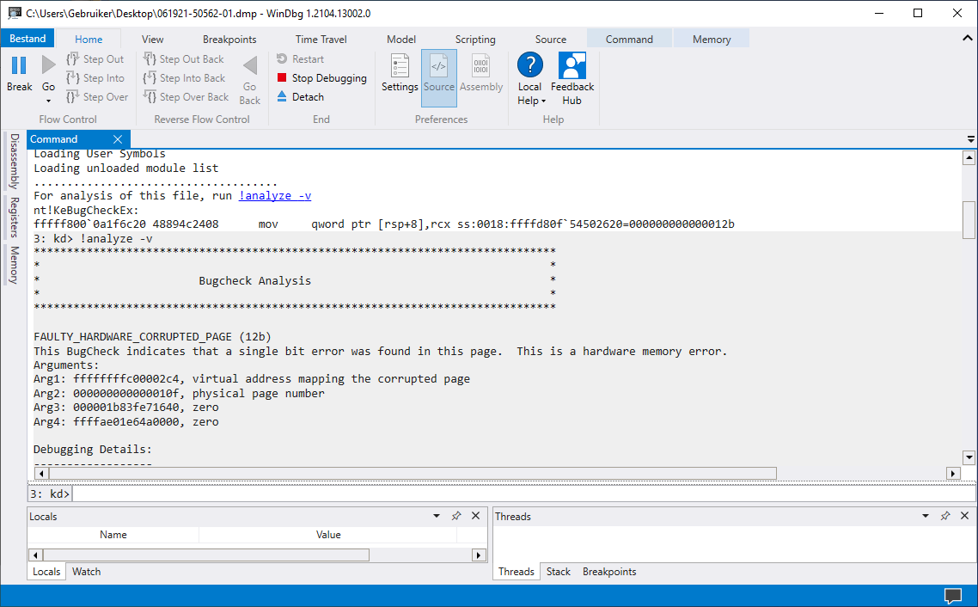Click the !analyze -v link
The image size is (978, 607).
click(x=274, y=195)
